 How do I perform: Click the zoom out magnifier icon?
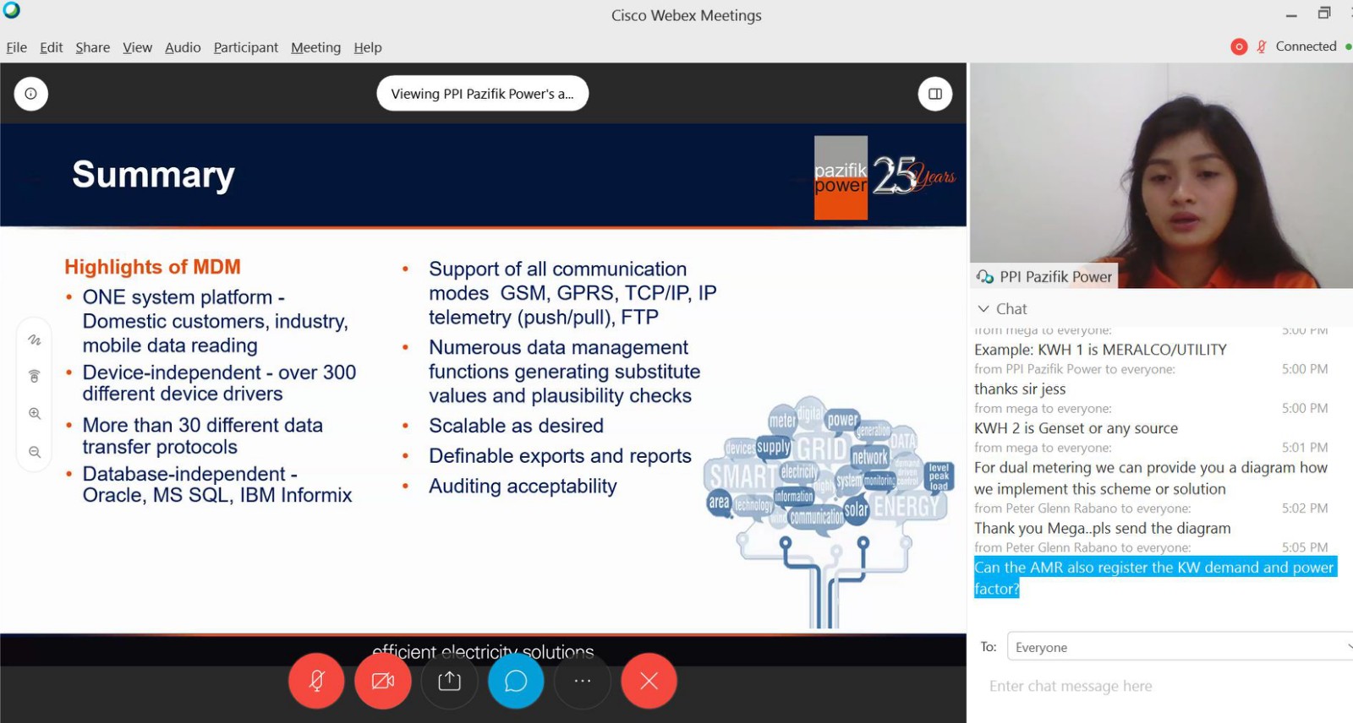[35, 452]
